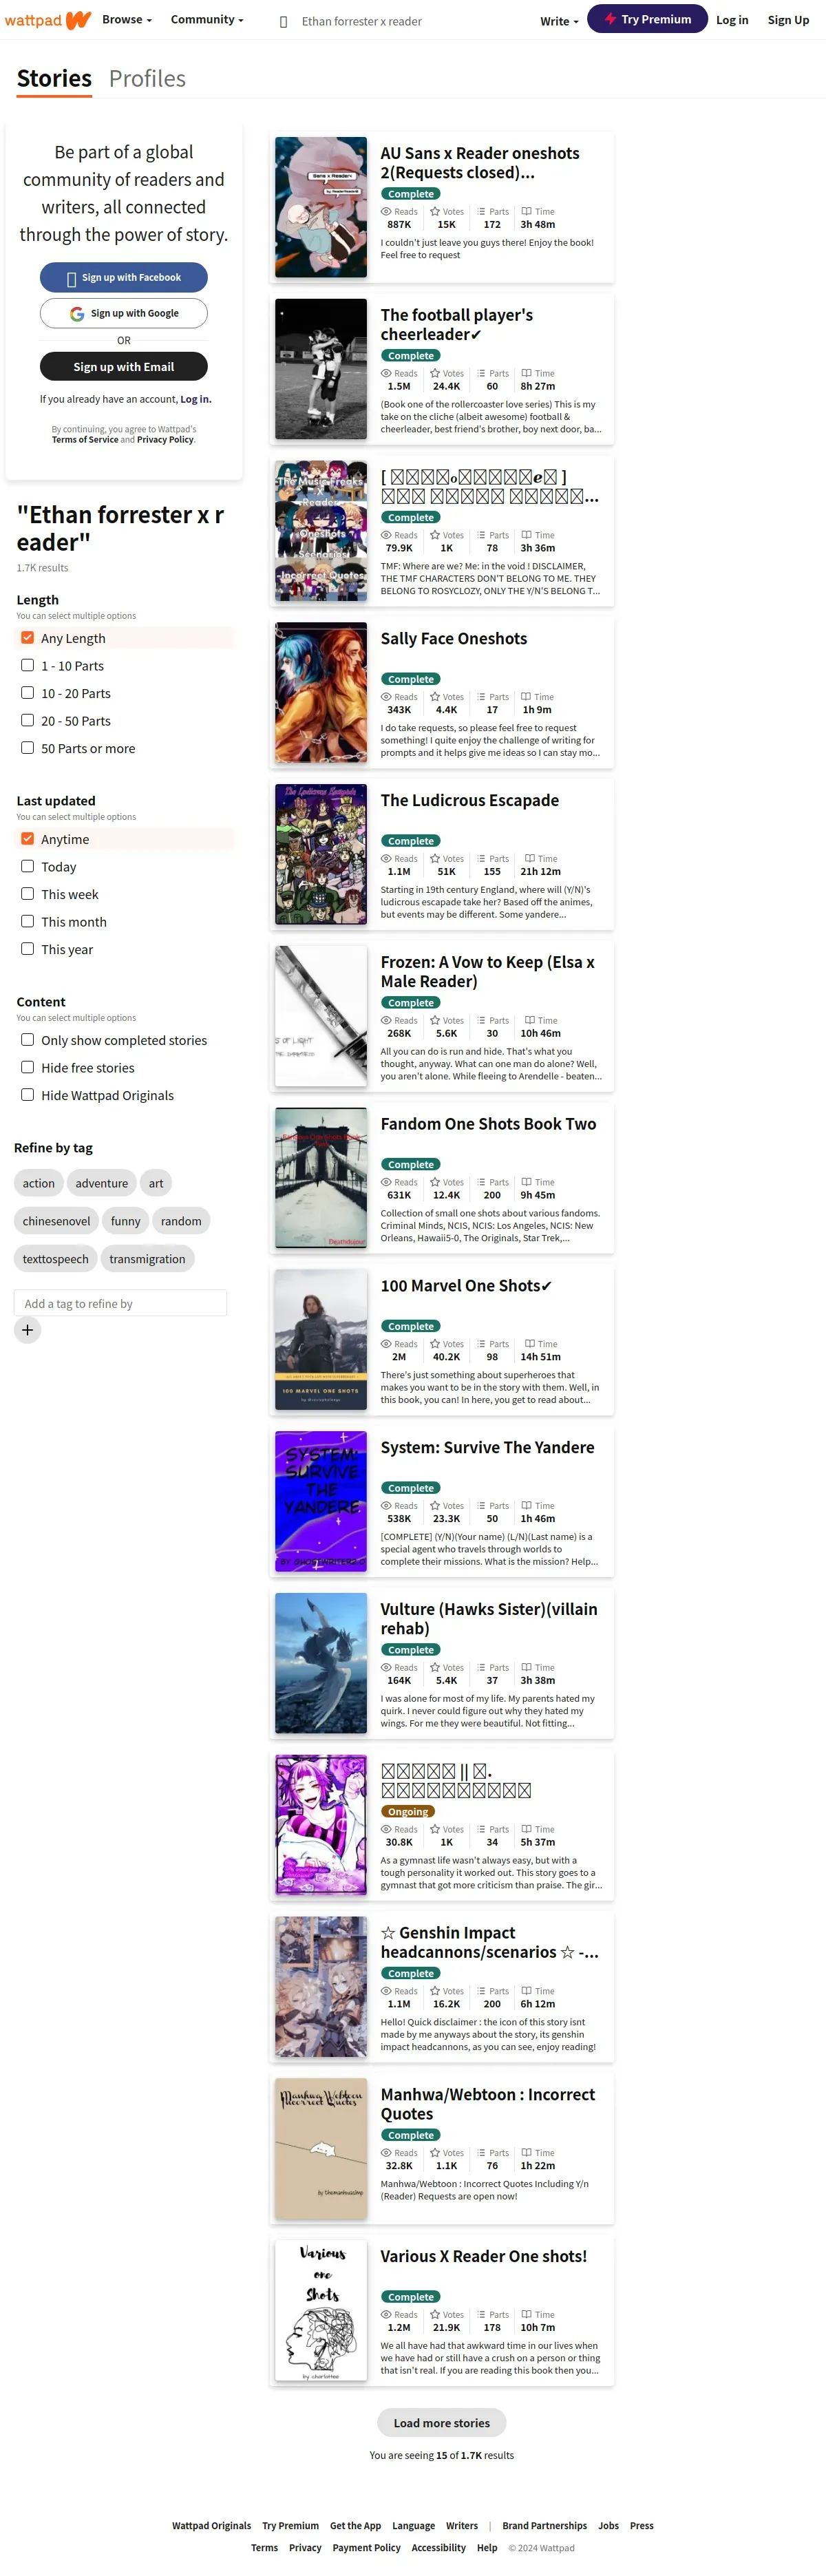Select 50 Parts or more checkbox
Screen dimensions: 826x2576
click(x=28, y=748)
